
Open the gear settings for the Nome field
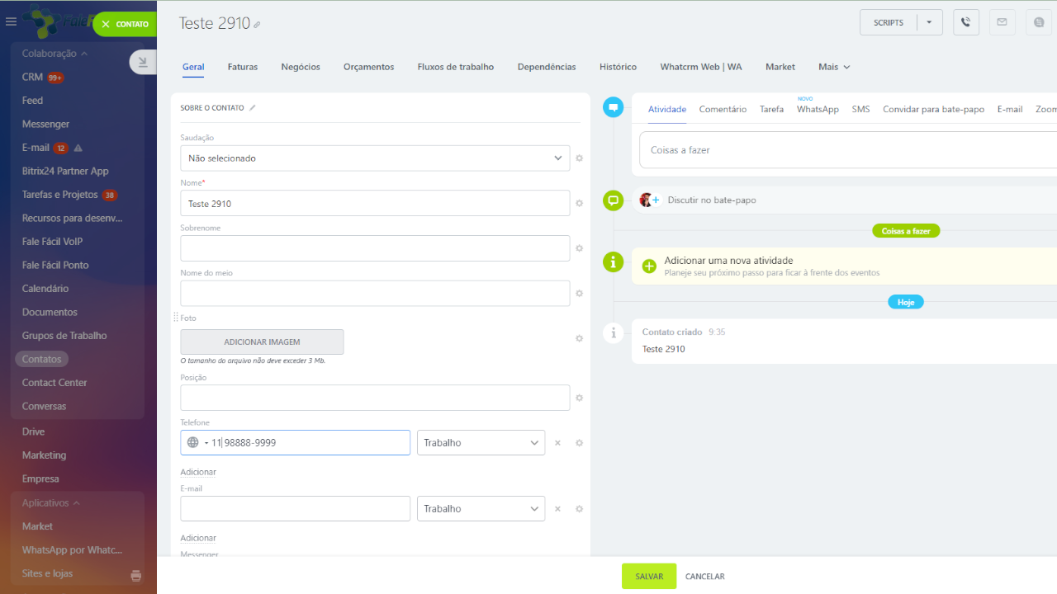pyautogui.click(x=579, y=203)
